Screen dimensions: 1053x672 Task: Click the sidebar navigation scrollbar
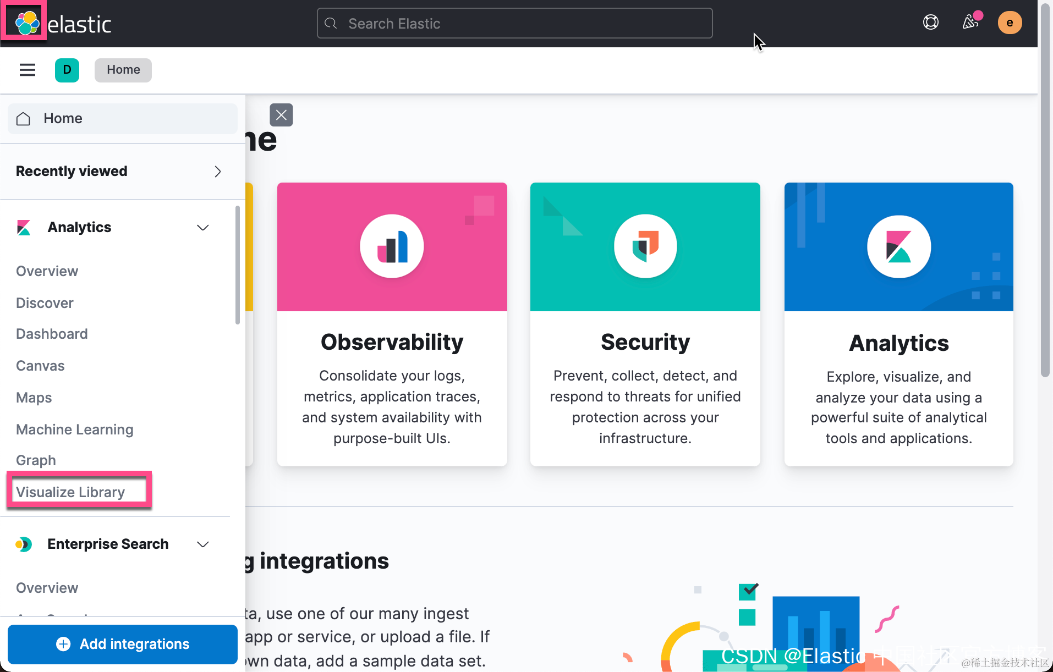tap(238, 265)
